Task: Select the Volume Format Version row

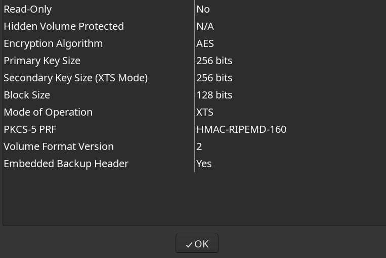Action: [194, 147]
